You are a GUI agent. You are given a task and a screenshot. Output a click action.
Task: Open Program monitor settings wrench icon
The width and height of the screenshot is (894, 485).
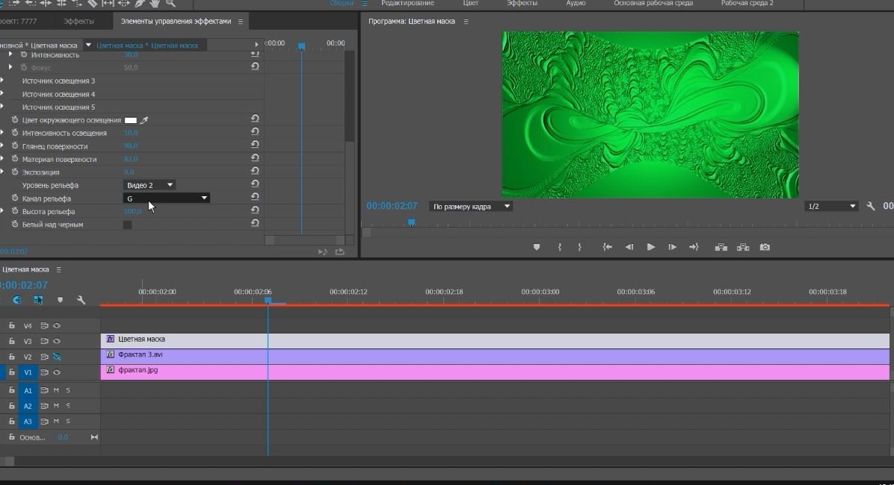pos(871,206)
